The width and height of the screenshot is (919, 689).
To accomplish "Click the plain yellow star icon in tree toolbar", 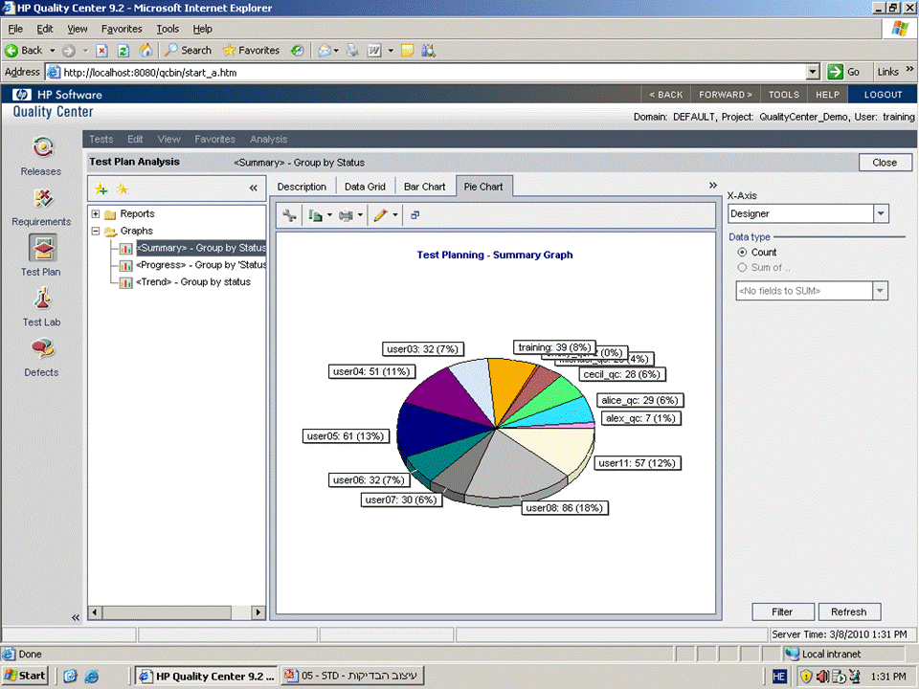I will coord(122,189).
